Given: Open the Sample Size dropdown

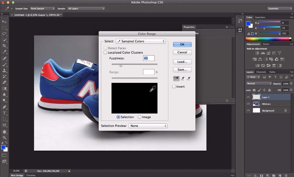Looking at the screenshot, I should pyautogui.click(x=42, y=9).
